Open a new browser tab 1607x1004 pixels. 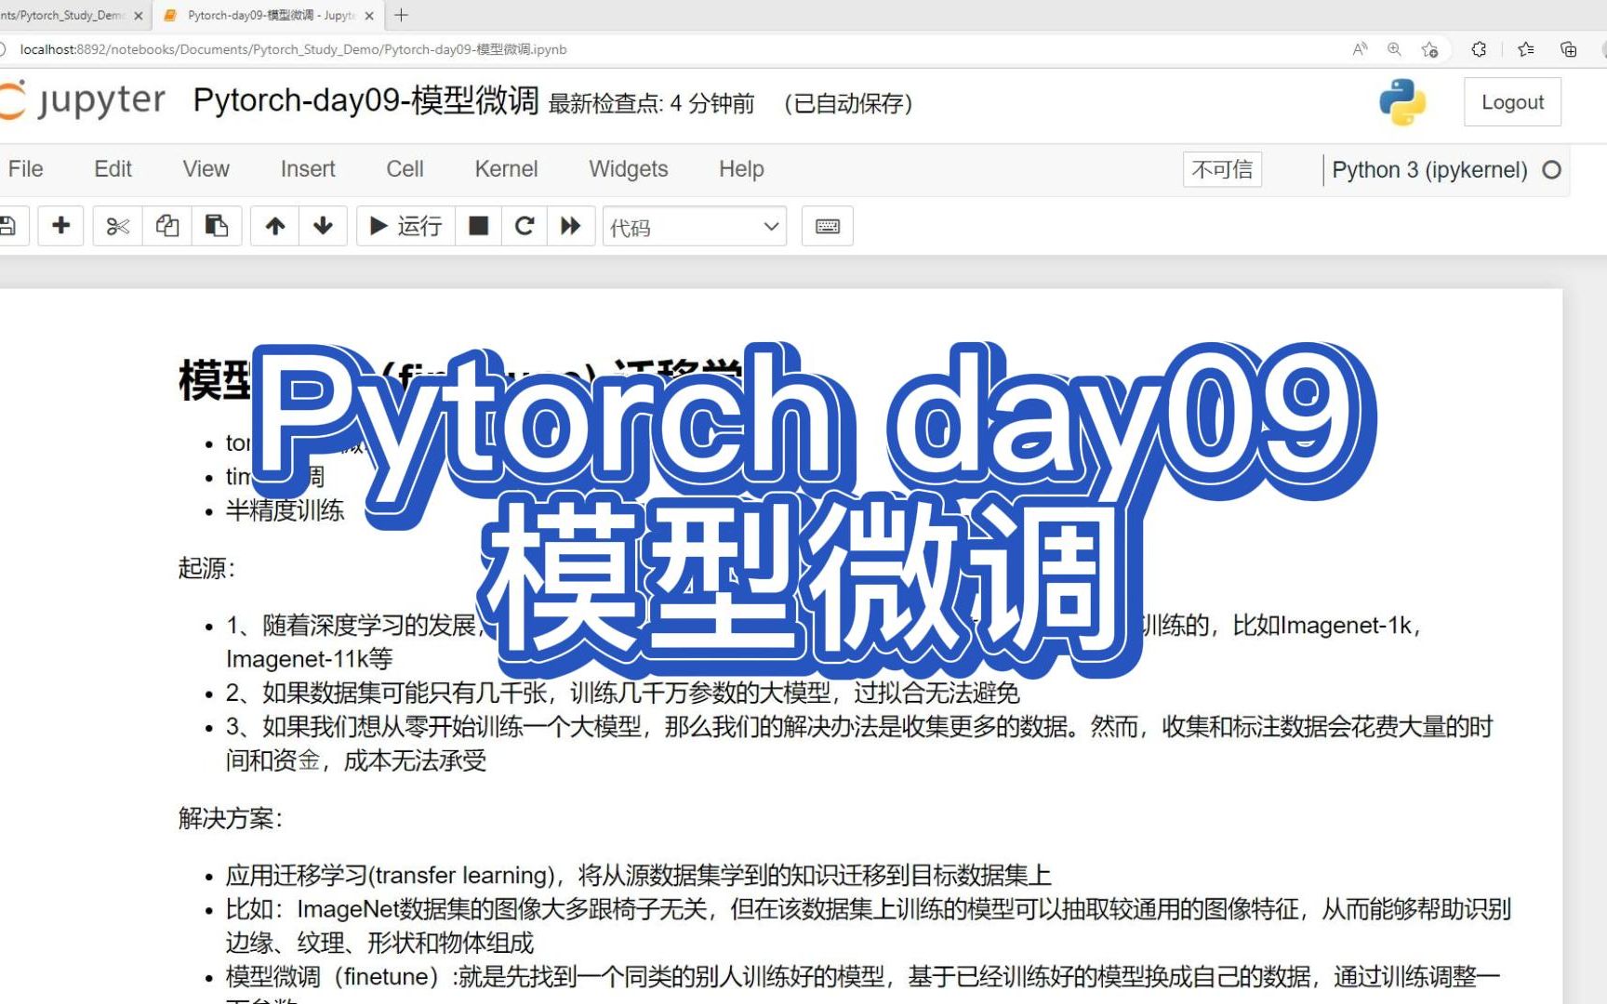point(402,15)
